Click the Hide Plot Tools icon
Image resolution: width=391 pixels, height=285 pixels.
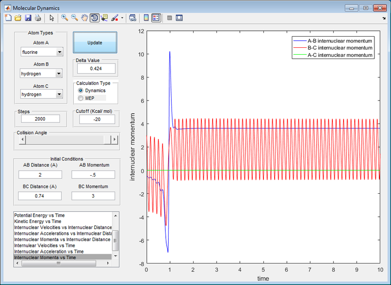tap(170, 18)
